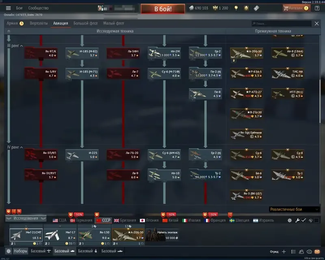
Task: Open the hamburger main menu
Action: pos(8,8)
